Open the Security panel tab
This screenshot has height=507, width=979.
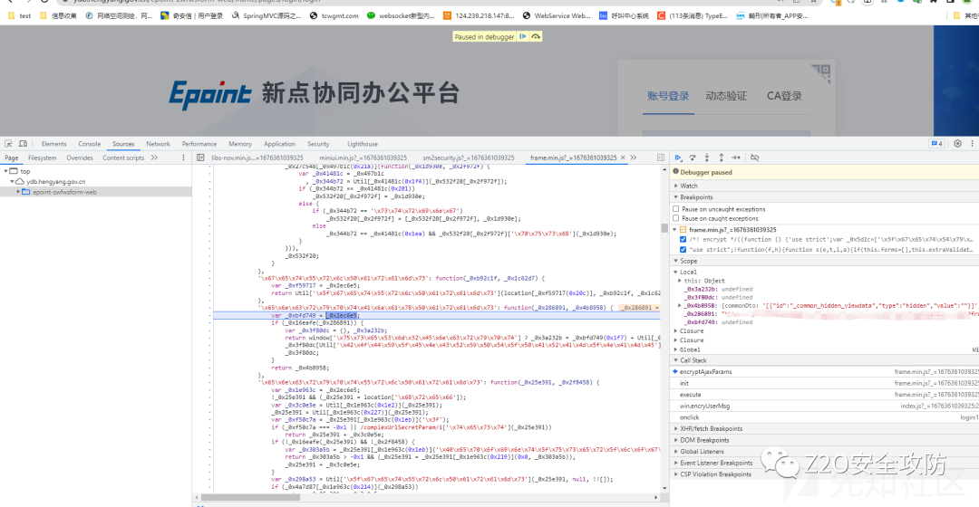[x=318, y=143]
